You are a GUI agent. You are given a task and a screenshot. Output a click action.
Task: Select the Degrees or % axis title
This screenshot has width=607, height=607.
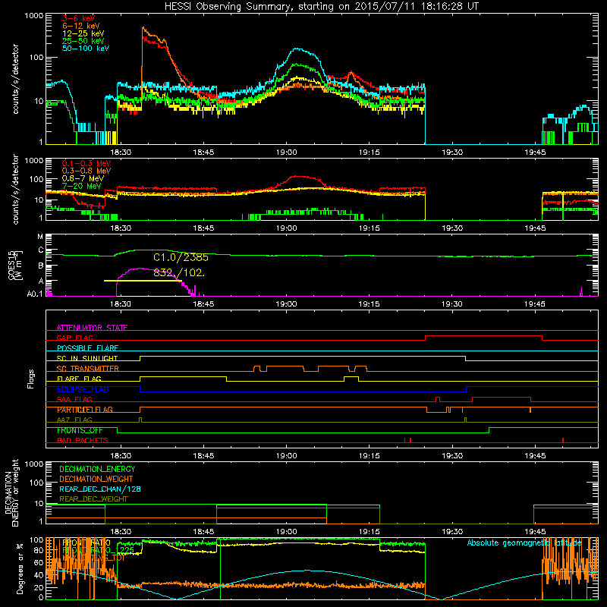click(x=20, y=568)
